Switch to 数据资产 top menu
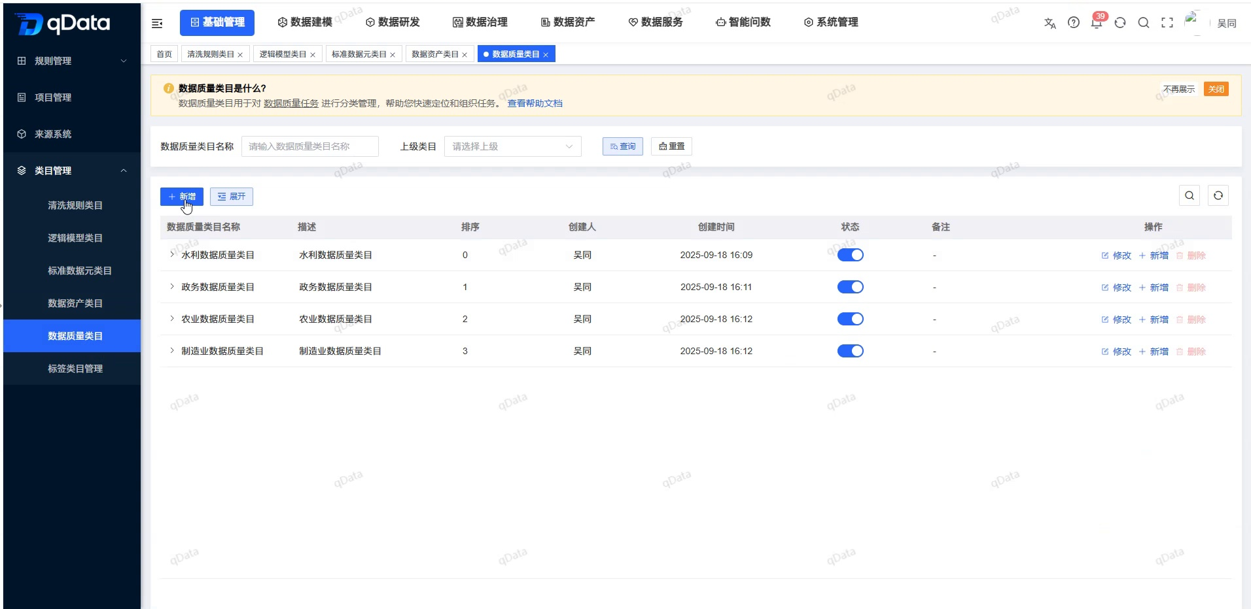This screenshot has height=609, width=1251. (x=568, y=22)
